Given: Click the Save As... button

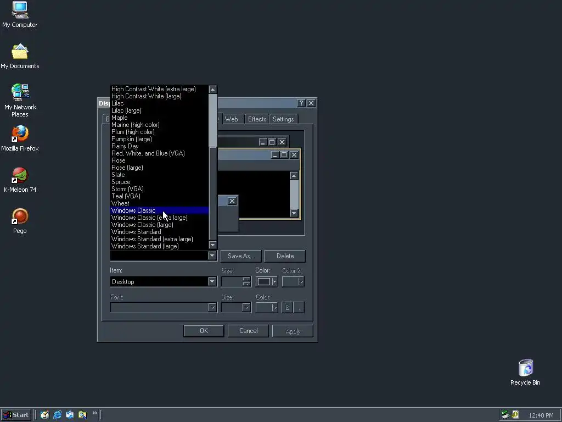Looking at the screenshot, I should pos(241,256).
